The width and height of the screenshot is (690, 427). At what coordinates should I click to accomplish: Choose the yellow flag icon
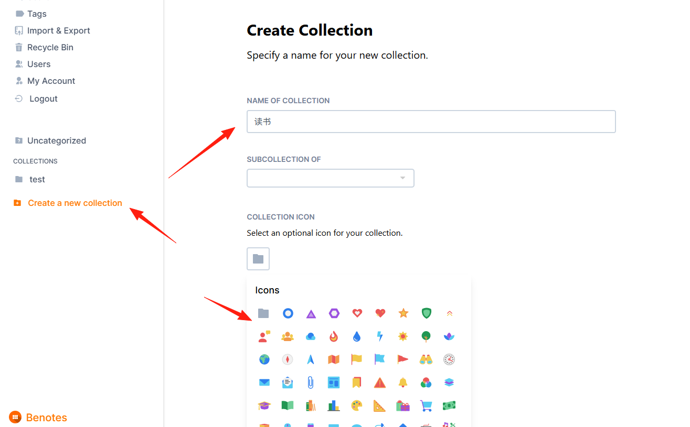point(357,359)
